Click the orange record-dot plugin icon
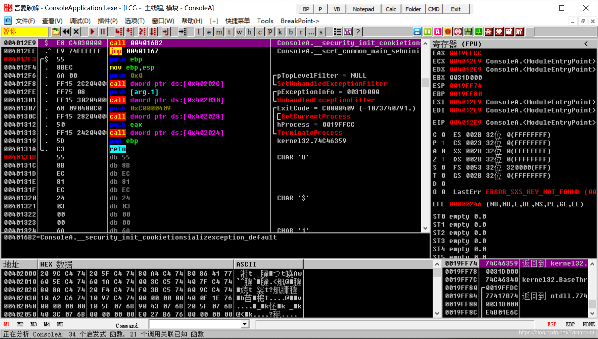Viewport: 598px width, 339px height. pos(448,32)
